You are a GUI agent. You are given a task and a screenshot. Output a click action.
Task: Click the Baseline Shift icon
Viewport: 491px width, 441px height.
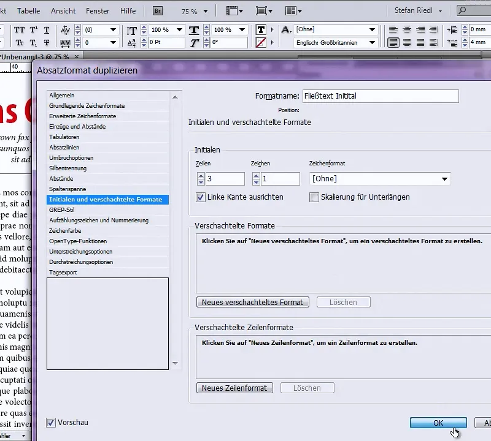click(131, 43)
